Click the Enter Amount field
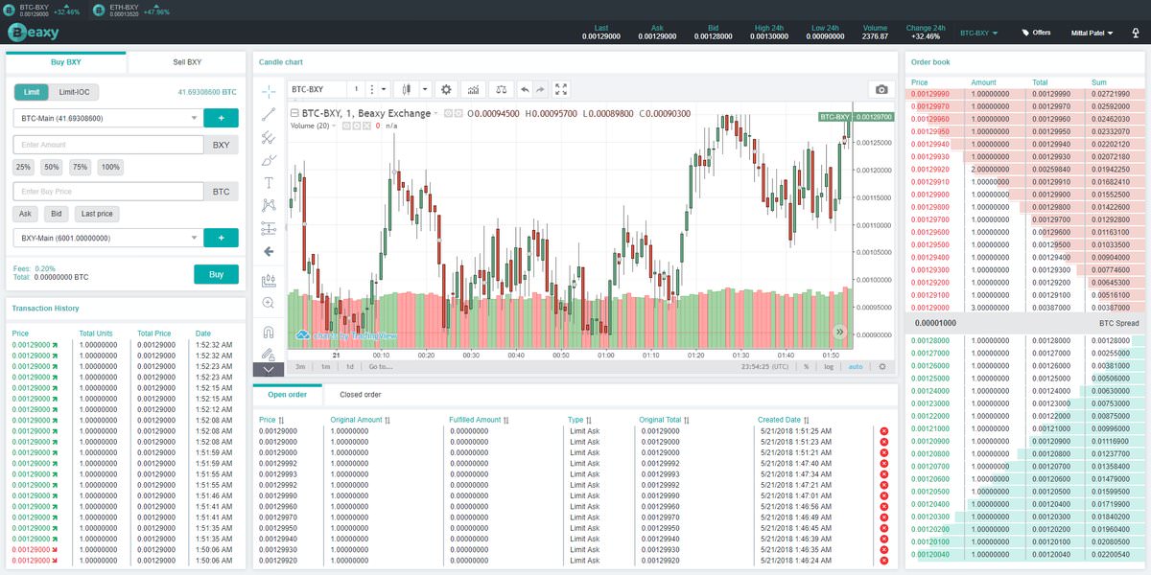 pos(108,145)
